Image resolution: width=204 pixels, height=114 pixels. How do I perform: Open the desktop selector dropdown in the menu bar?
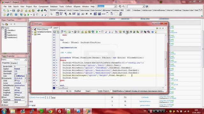tap(115, 6)
